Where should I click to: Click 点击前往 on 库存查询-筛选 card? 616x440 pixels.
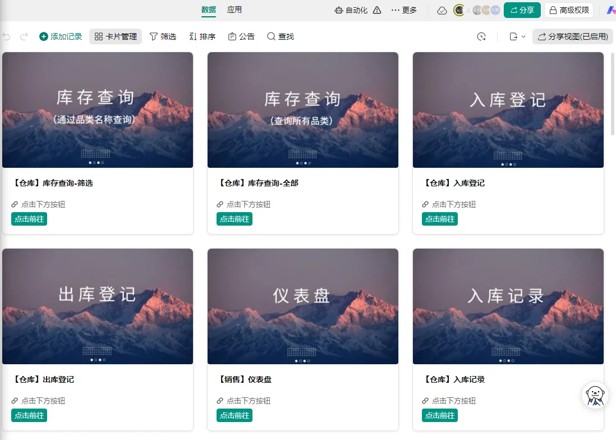[x=29, y=219]
